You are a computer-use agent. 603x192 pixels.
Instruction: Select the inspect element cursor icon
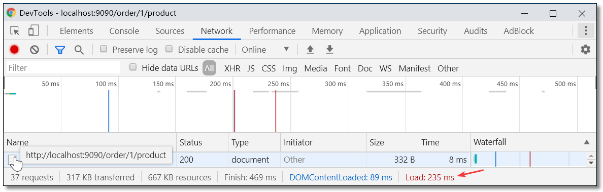click(x=15, y=31)
